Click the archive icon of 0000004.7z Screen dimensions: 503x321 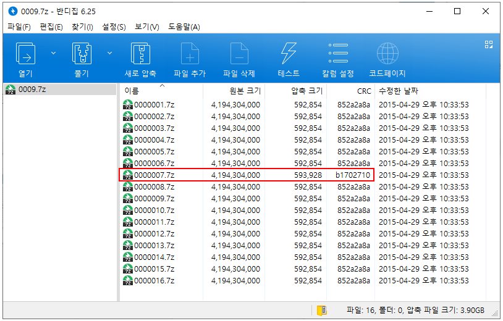pyautogui.click(x=128, y=140)
